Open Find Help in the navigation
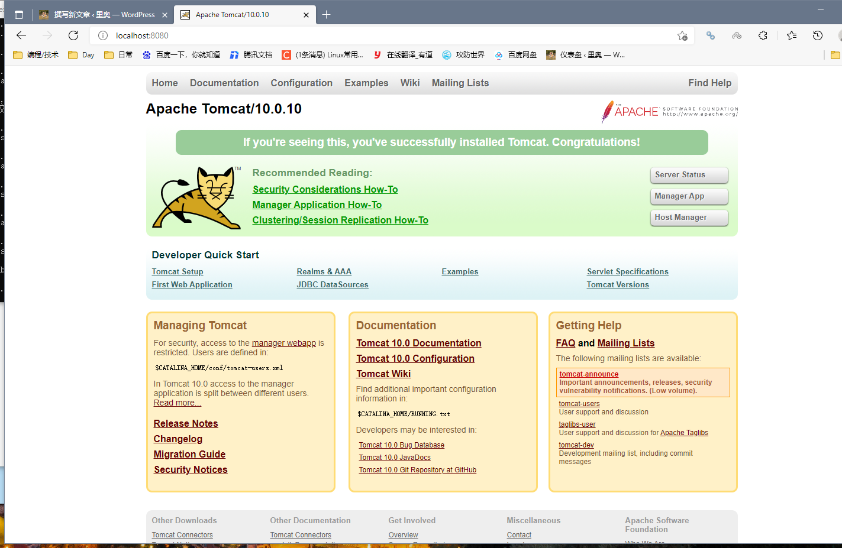The width and height of the screenshot is (842, 548). (709, 83)
